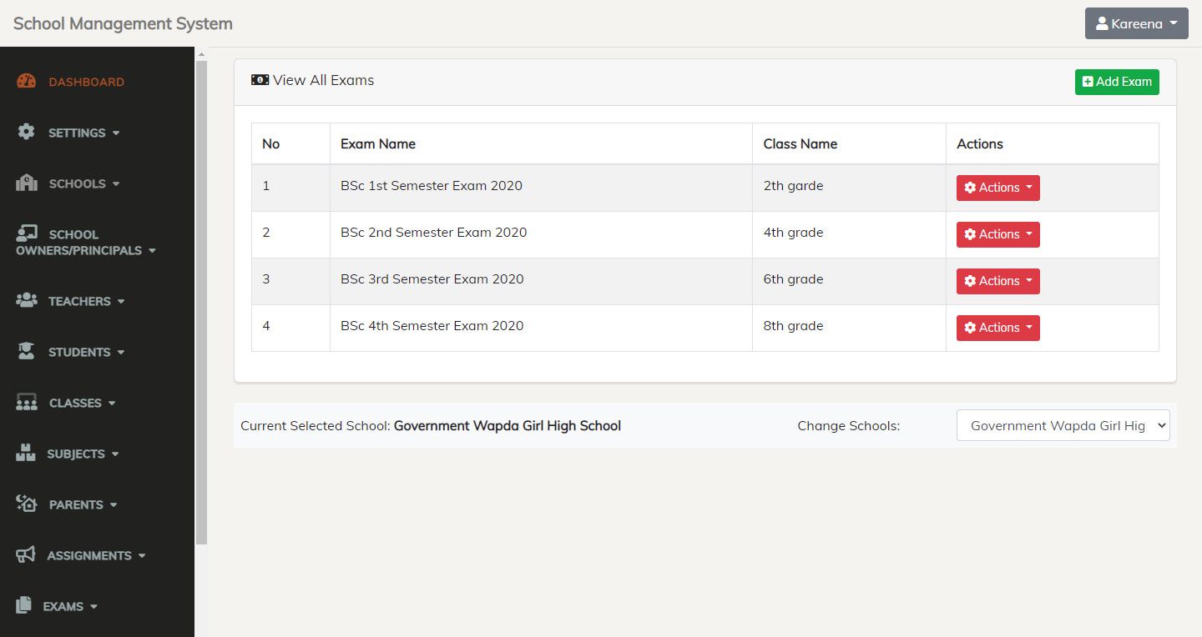Click the Schools building icon

[x=27, y=183]
